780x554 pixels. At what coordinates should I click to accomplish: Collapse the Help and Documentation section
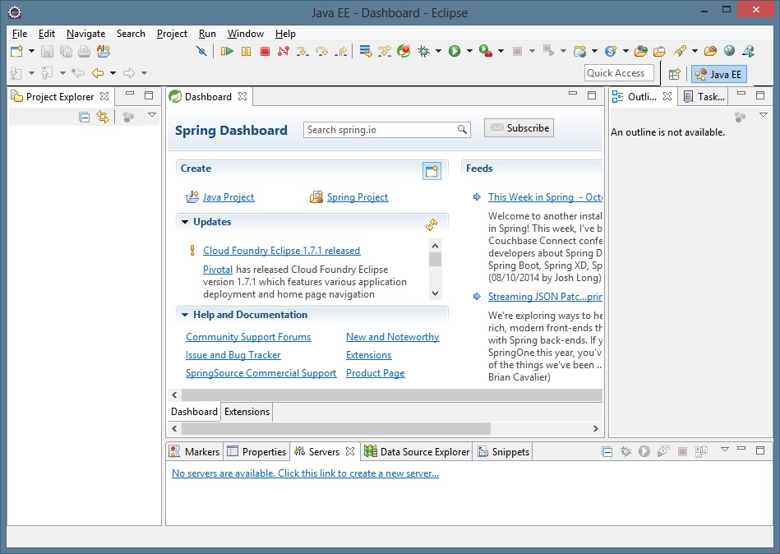[x=185, y=315]
